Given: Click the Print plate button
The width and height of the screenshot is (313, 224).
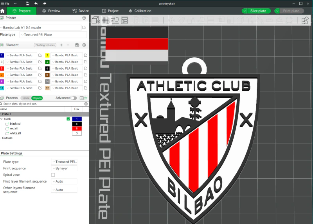Looking at the screenshot, I should click(x=291, y=11).
